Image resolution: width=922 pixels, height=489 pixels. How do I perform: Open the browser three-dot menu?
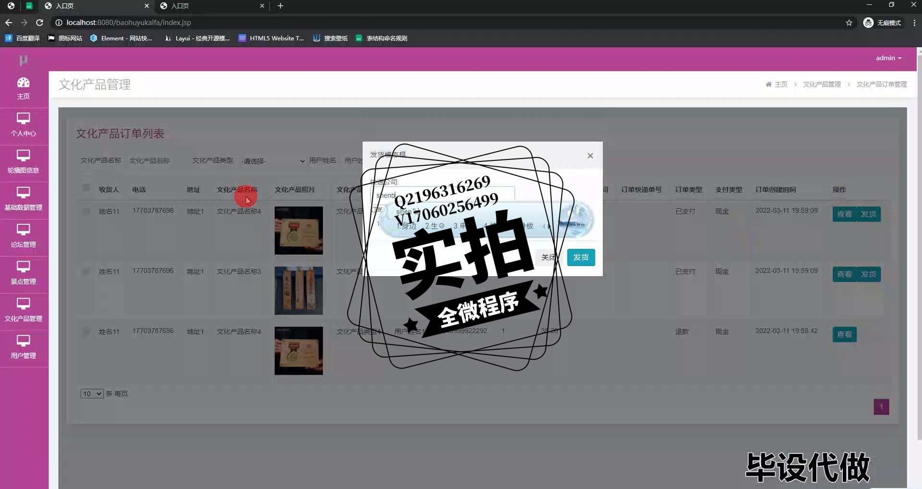(914, 23)
